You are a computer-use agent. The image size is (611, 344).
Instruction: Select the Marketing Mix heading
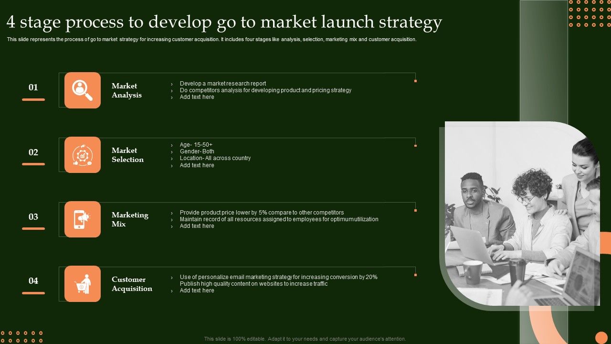[x=130, y=219]
